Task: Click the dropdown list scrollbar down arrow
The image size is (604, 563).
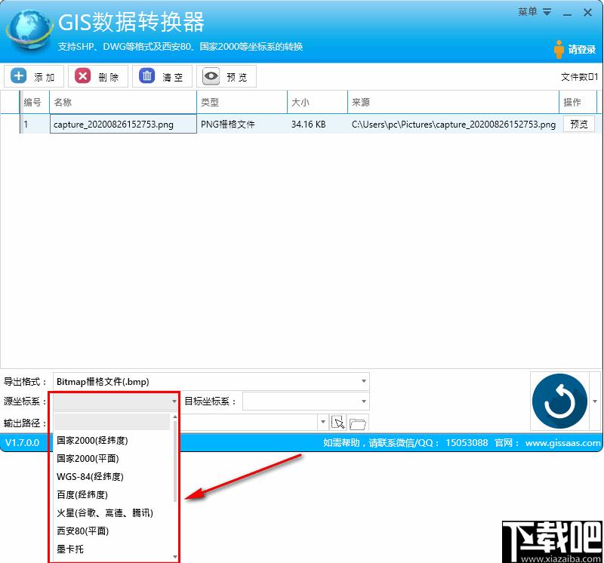Action: [x=175, y=557]
